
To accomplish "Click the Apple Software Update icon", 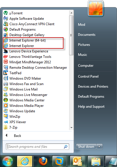I will click(6, 19).
